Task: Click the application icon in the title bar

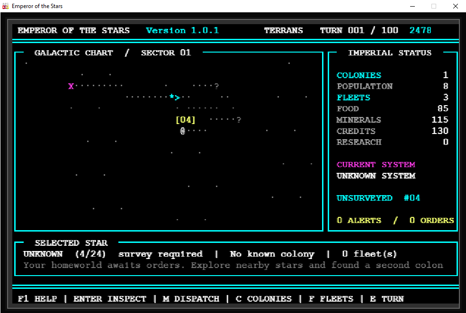Action: point(6,6)
